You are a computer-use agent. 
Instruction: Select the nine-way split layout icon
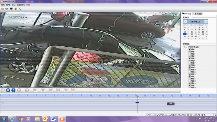(x=50, y=90)
